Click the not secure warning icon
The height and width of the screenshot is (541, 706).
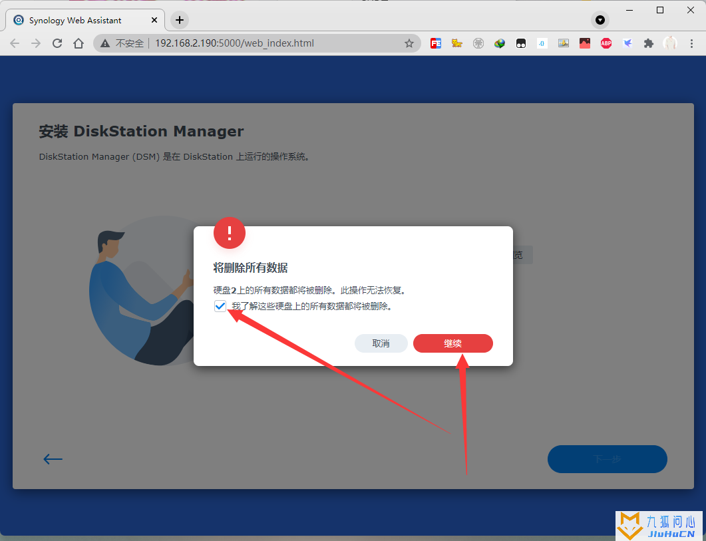coord(105,43)
